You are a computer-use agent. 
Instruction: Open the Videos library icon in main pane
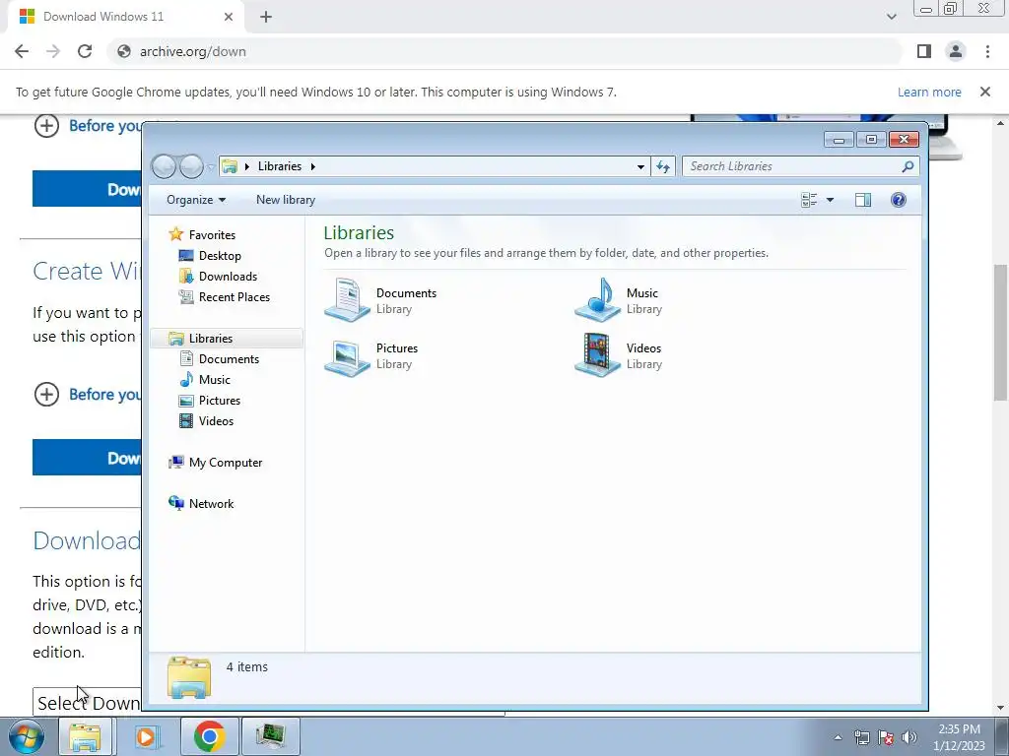[597, 355]
